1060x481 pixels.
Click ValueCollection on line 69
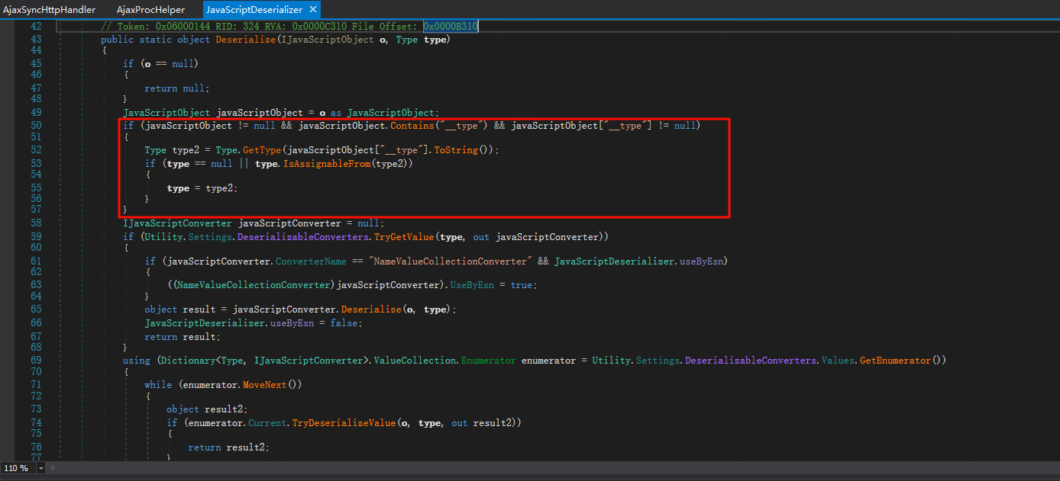415,360
